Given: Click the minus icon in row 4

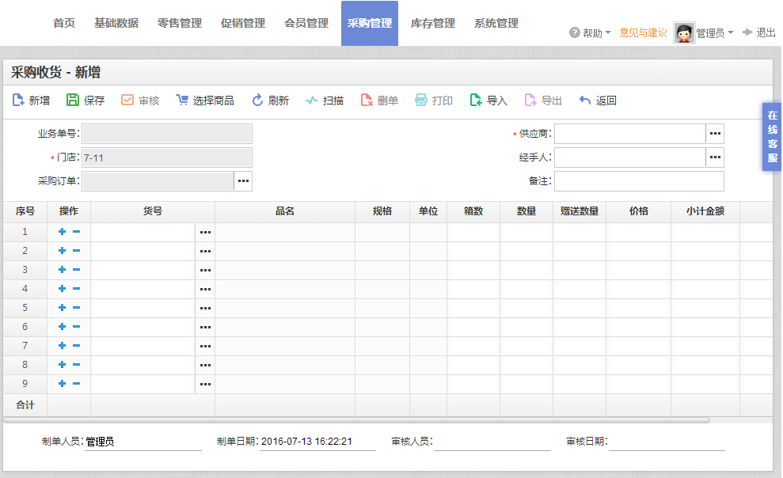Looking at the screenshot, I should [x=77, y=288].
